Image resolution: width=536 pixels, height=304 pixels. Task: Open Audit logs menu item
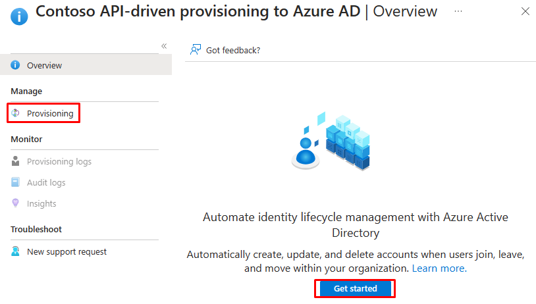coord(46,183)
